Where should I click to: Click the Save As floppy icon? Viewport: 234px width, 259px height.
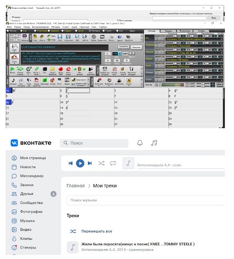(x=68, y=37)
